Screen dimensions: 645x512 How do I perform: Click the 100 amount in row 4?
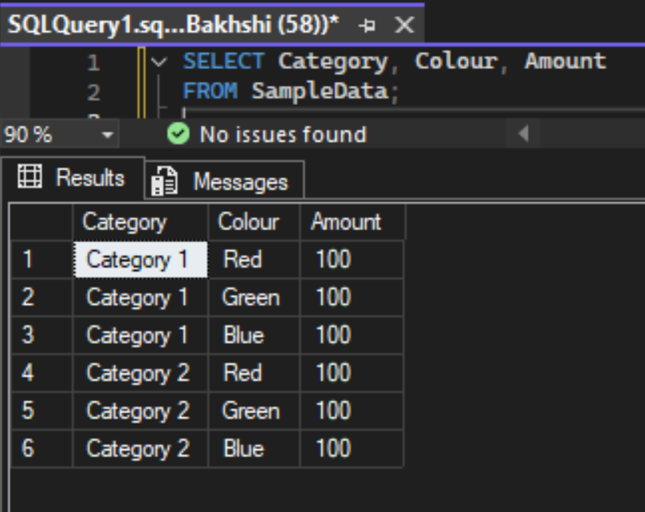point(352,373)
